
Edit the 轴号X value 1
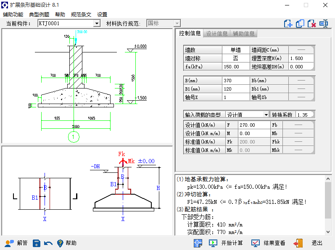pyautogui.click(x=236, y=97)
